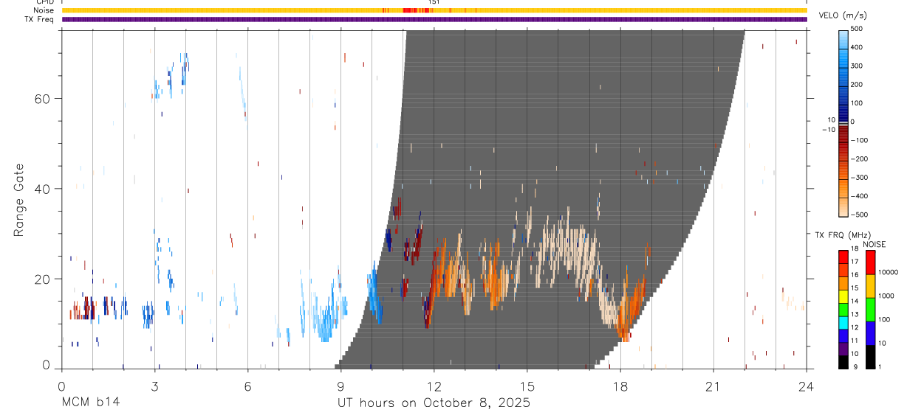The image size is (907, 418).
Task: Click the 15 hour tick label
Action: pos(527,386)
